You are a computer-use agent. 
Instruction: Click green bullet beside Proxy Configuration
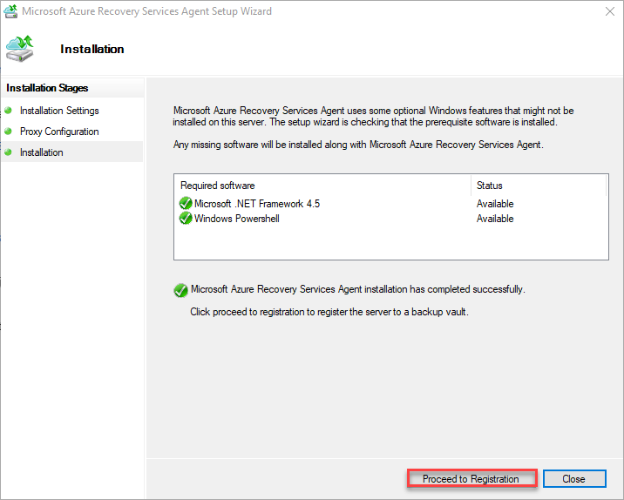coord(9,132)
